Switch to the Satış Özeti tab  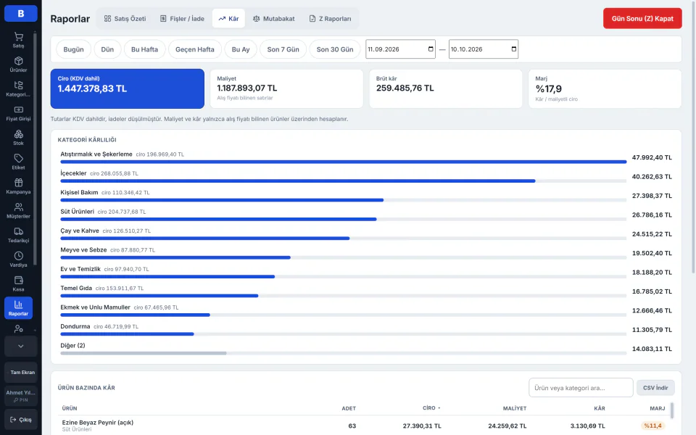[x=125, y=19]
